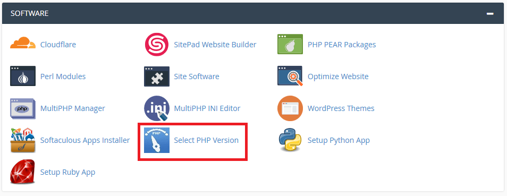The height and width of the screenshot is (196, 507).
Task: Click the Optimize Website text link
Action: click(338, 76)
